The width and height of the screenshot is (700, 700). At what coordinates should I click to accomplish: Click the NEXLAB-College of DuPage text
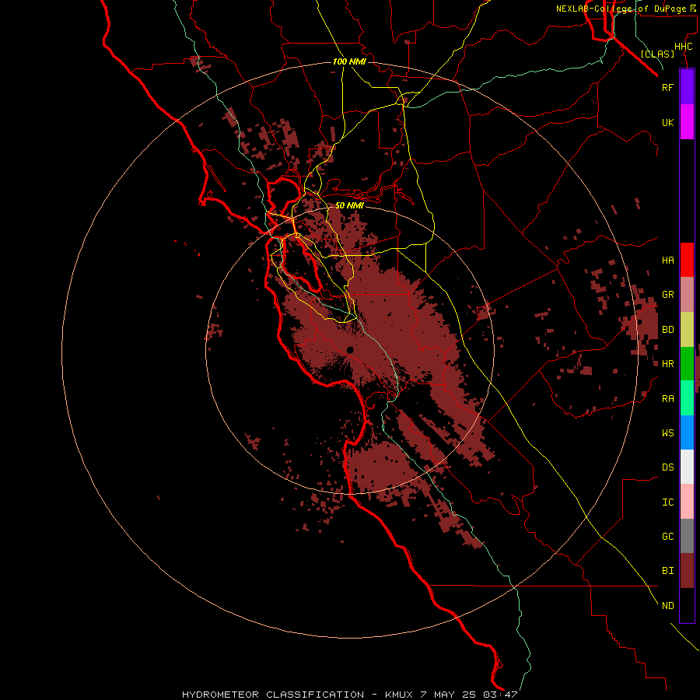click(621, 9)
